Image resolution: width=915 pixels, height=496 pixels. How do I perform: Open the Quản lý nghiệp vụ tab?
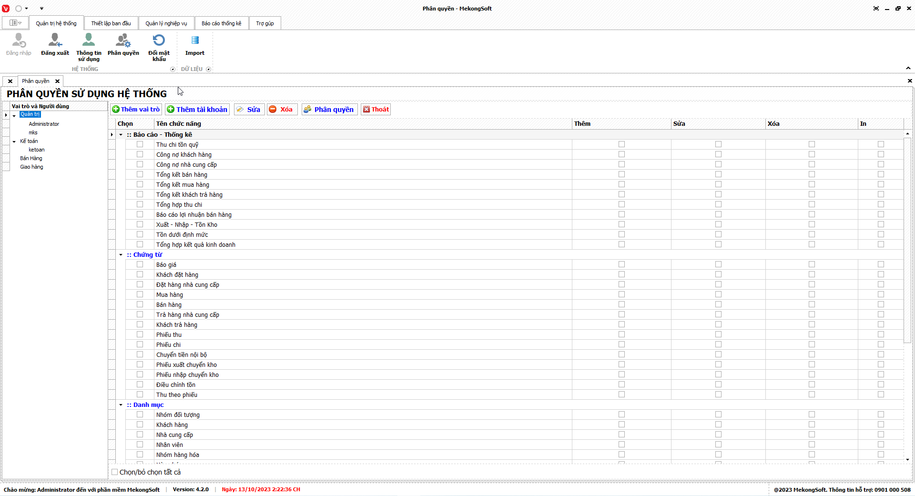click(x=166, y=23)
